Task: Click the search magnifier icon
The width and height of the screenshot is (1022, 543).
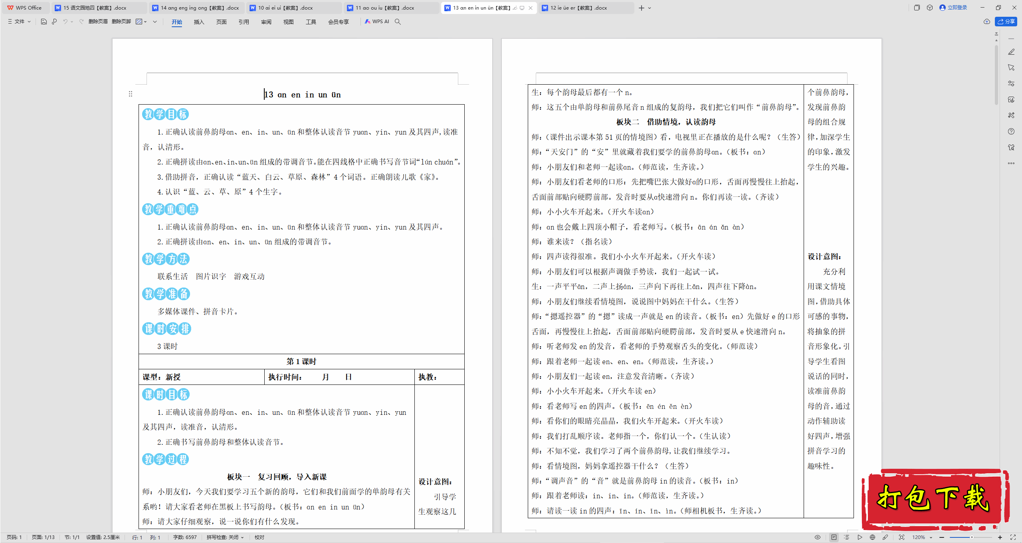Action: [398, 22]
